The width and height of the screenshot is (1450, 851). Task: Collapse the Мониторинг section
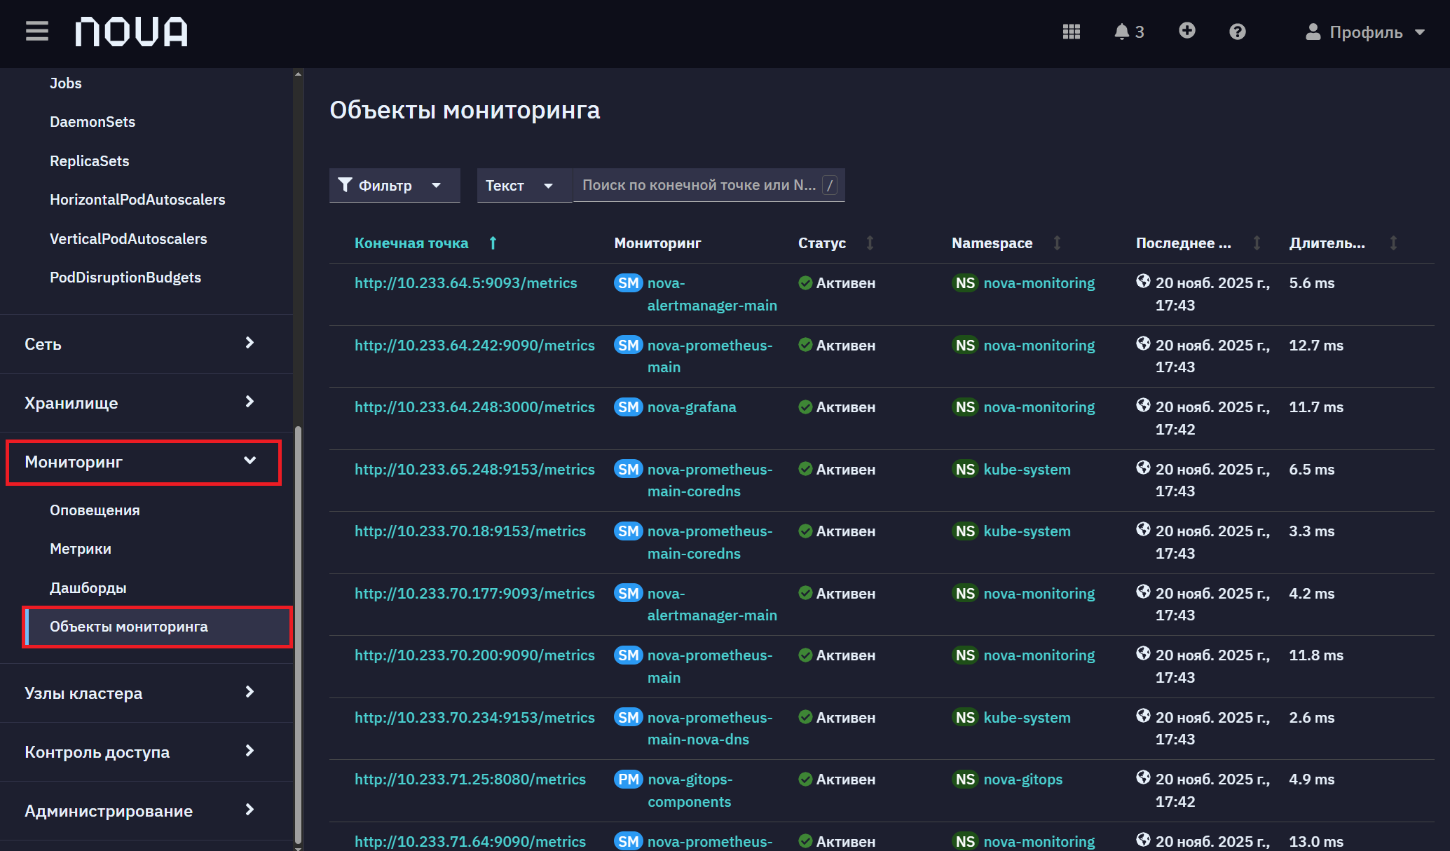(x=144, y=462)
